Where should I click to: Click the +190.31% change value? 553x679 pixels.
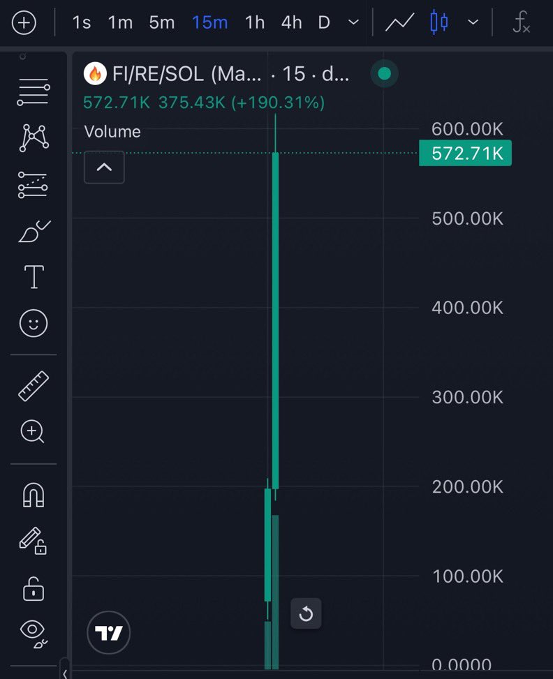click(278, 103)
